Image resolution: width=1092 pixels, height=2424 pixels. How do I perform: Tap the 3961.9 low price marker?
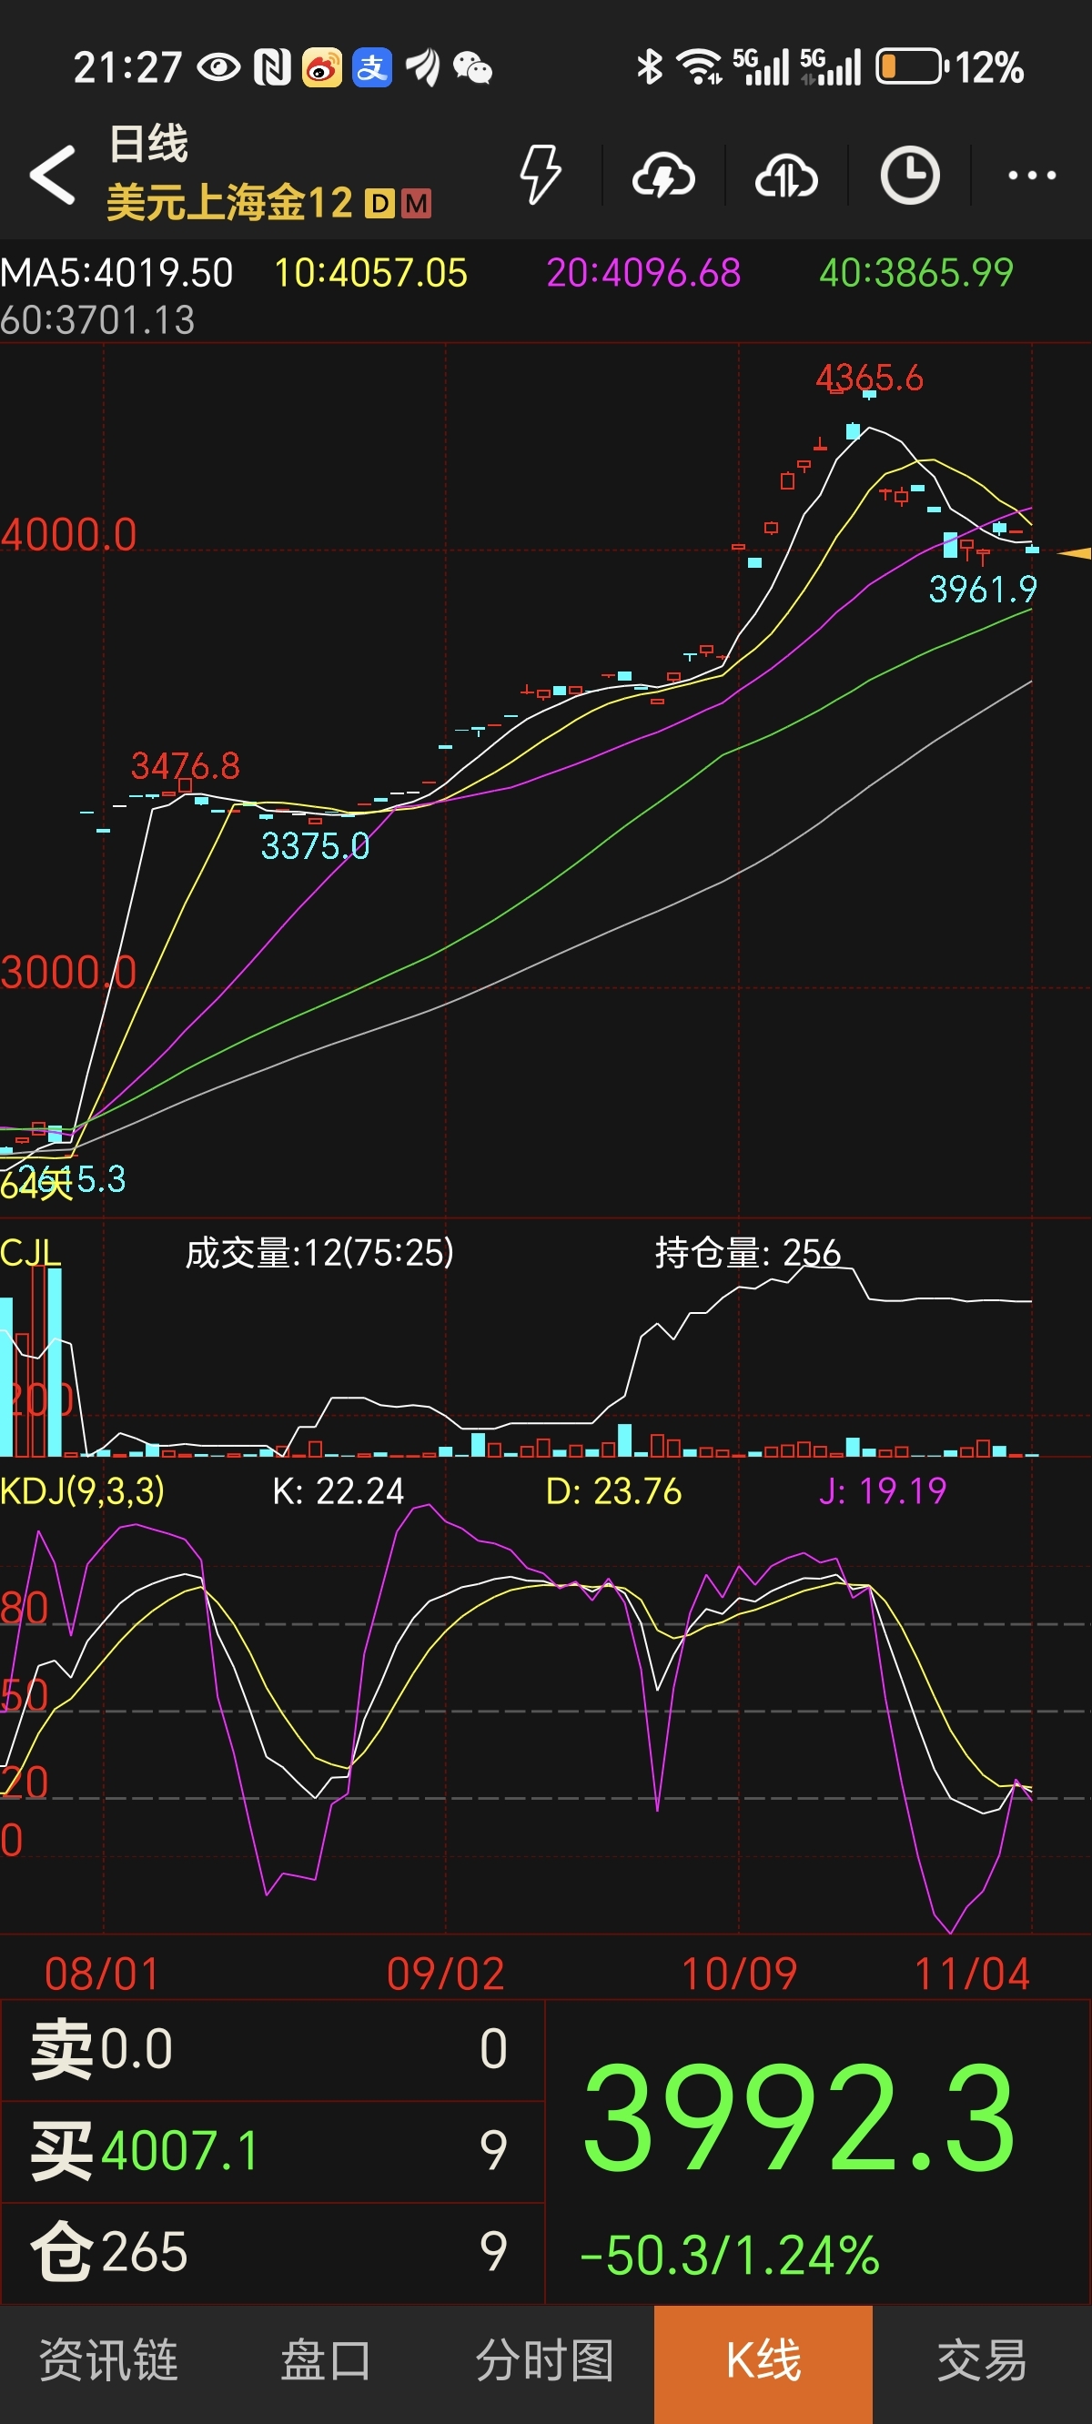coord(983,590)
